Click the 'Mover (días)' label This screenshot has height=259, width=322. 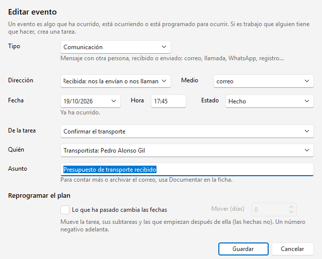coord(228,209)
